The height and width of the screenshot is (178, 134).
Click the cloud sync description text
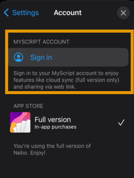(x=66, y=80)
